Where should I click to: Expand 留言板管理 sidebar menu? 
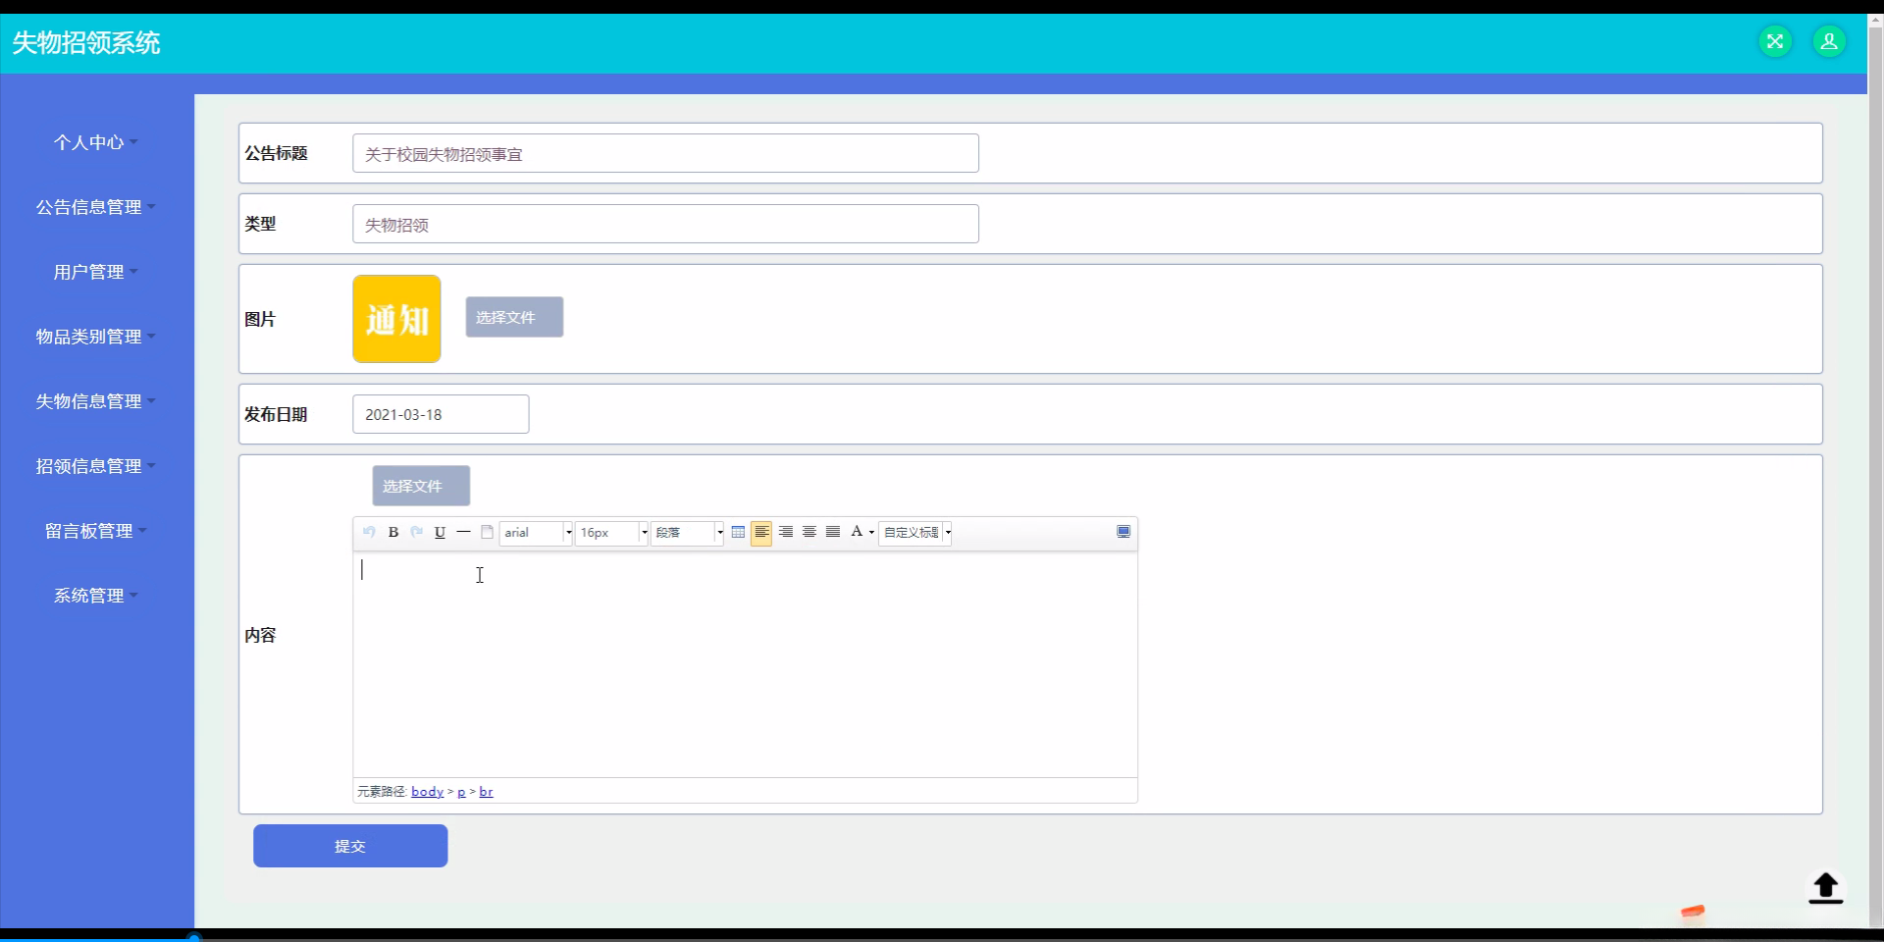(x=96, y=531)
